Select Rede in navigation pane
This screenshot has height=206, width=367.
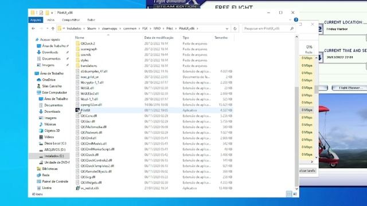(46, 175)
